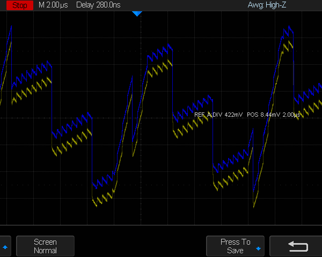This screenshot has width=322, height=257.
Task: Click the reference 2.00µs timebase value
Action: (x=291, y=115)
